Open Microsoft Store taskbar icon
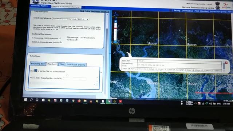Screen dimensions: 233x131 click(43, 100)
